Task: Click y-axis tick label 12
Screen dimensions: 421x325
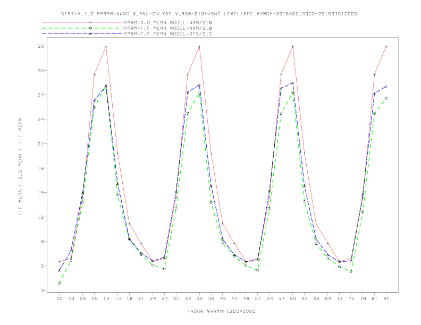Action: pyautogui.click(x=41, y=217)
